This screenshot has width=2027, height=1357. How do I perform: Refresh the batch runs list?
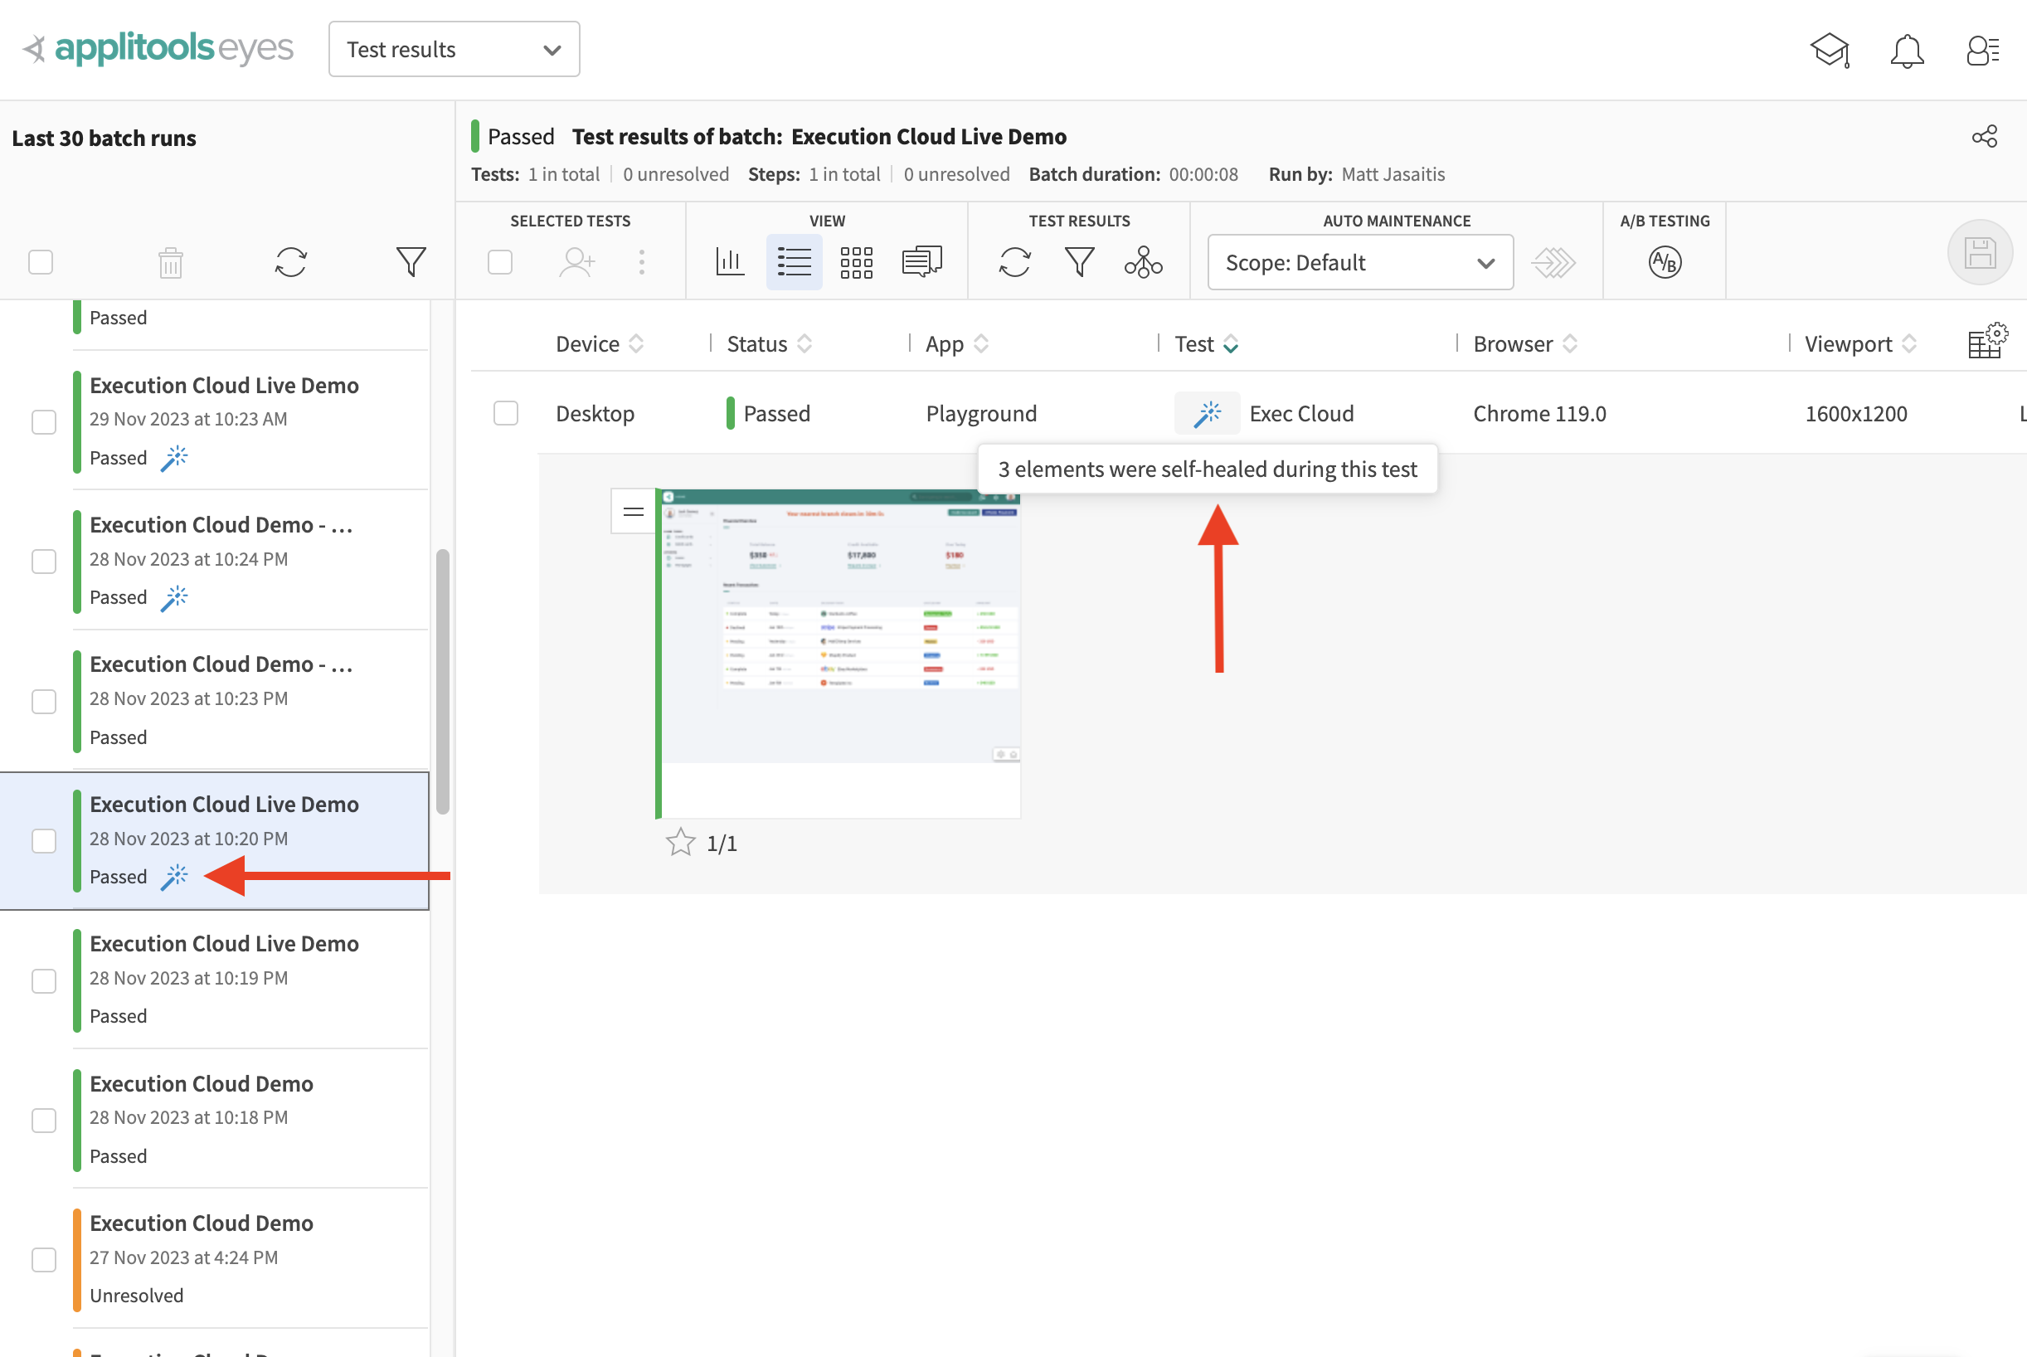(290, 262)
